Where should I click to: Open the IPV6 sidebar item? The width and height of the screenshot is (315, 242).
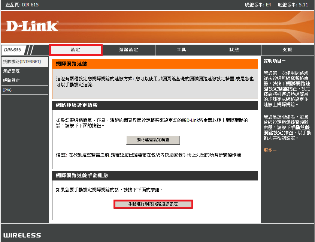click(7, 90)
